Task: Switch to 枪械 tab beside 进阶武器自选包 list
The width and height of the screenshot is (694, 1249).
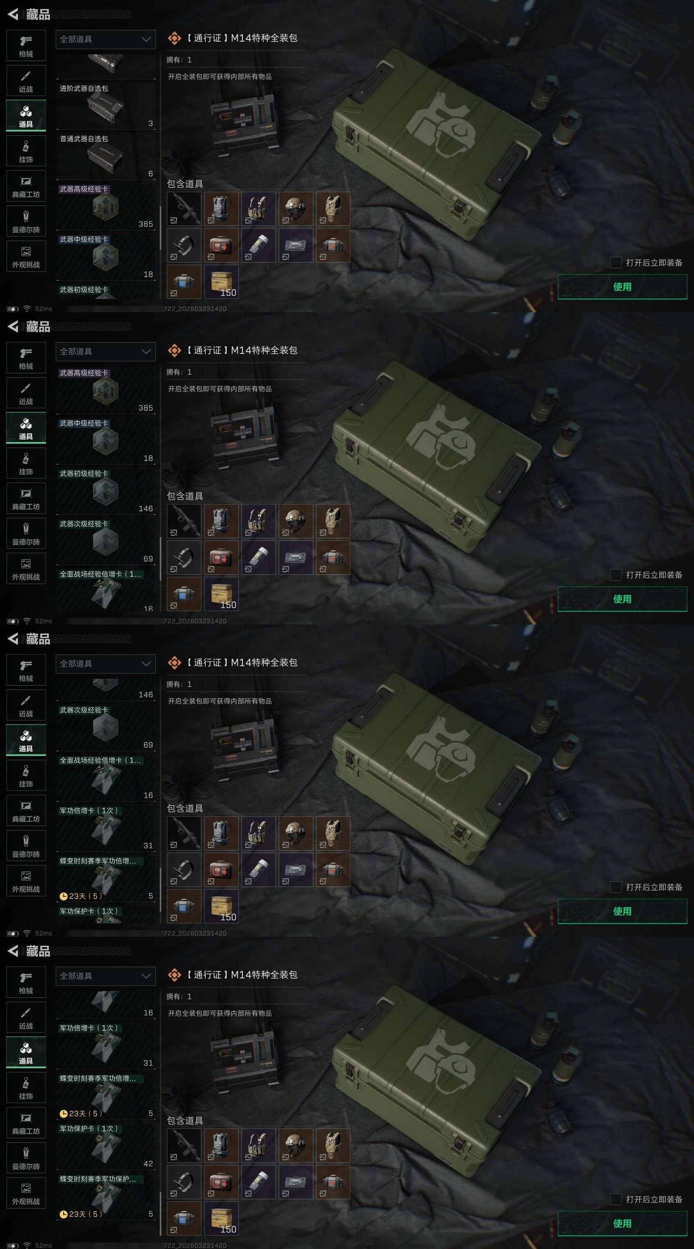Action: click(26, 46)
